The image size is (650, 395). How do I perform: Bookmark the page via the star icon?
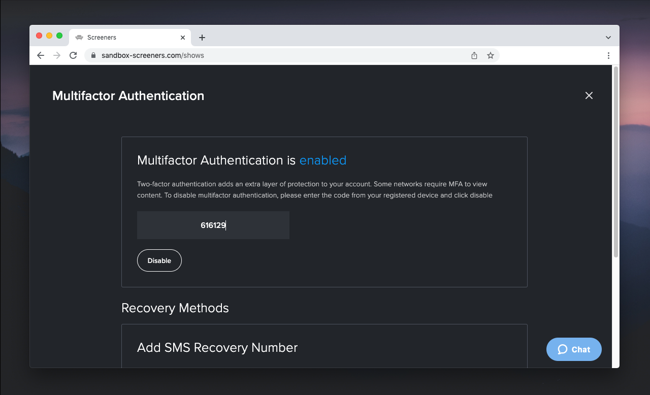tap(490, 55)
